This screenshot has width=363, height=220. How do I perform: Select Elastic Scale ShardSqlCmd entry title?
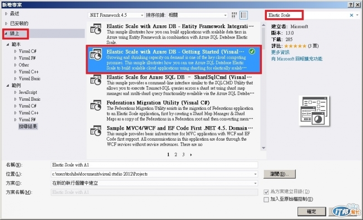tap(179, 77)
